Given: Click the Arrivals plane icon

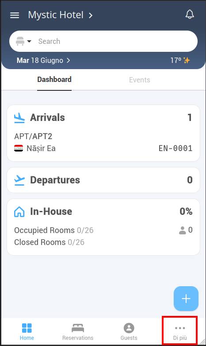Looking at the screenshot, I should pyautogui.click(x=19, y=118).
